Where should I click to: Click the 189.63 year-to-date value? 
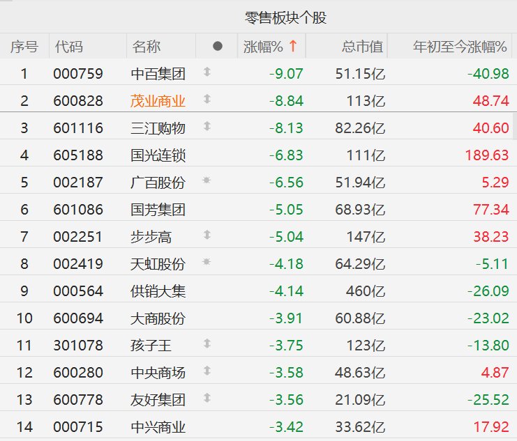[487, 155]
